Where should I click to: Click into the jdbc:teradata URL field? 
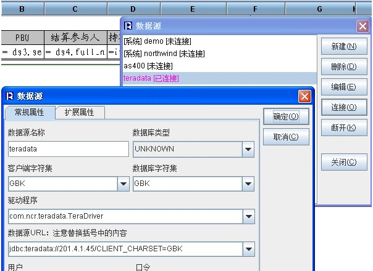coord(125,249)
